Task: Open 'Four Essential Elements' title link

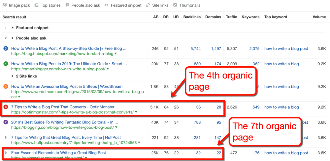Action: click(x=58, y=153)
